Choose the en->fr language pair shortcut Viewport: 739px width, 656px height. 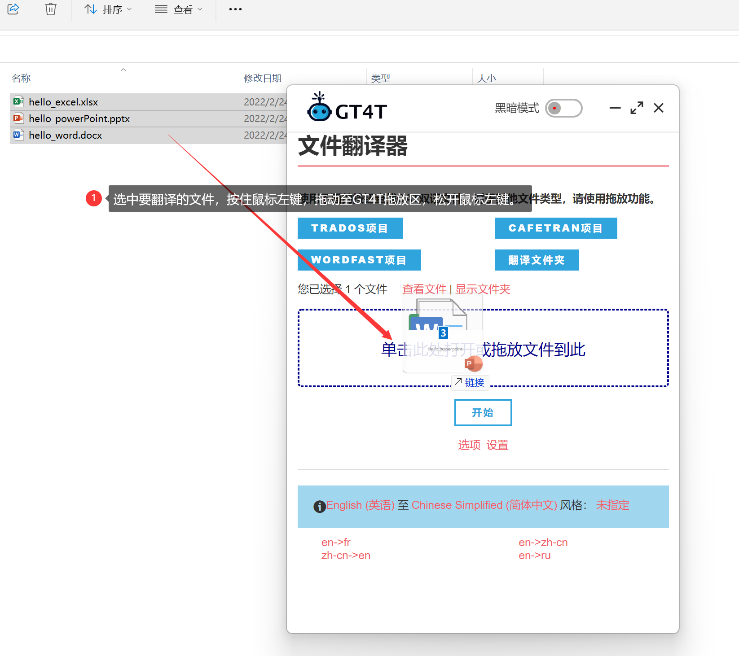point(335,542)
